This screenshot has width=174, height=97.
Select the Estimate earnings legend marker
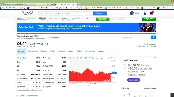[x=150, y=89]
